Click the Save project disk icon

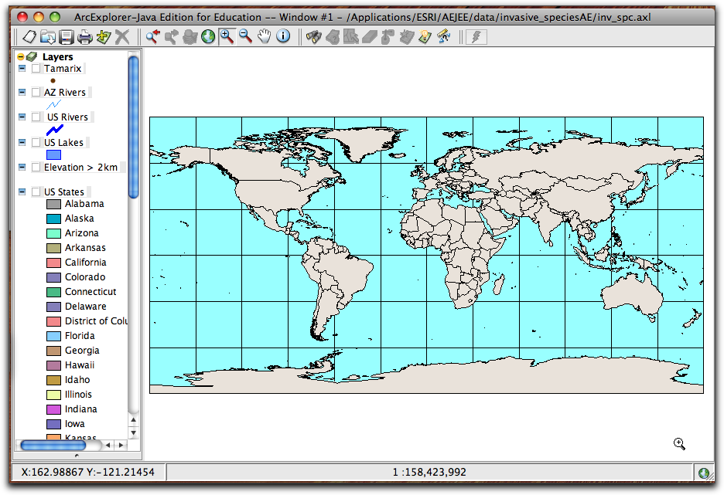click(x=67, y=36)
